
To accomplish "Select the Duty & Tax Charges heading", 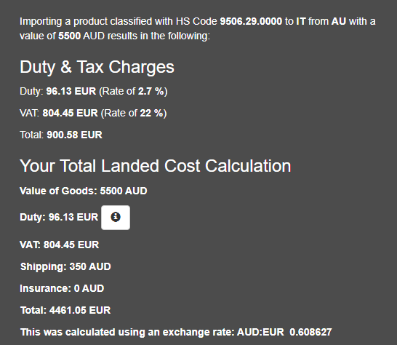I will click(97, 67).
